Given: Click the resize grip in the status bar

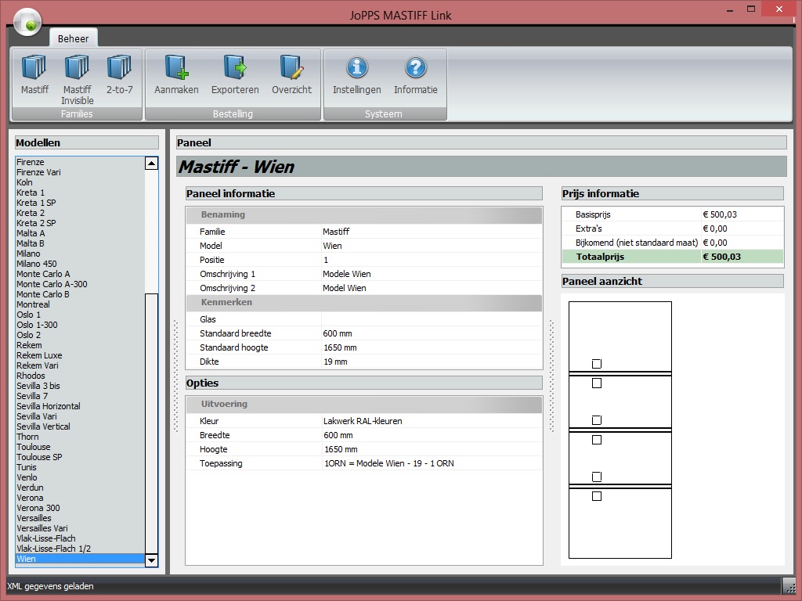Looking at the screenshot, I should 789,585.
